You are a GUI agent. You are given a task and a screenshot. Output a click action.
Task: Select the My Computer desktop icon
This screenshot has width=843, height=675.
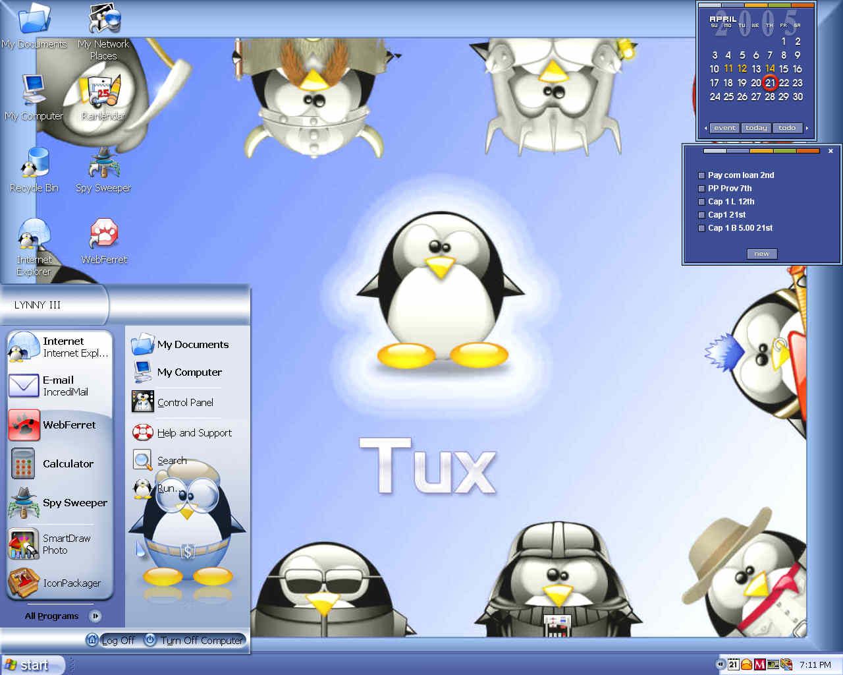coord(34,98)
